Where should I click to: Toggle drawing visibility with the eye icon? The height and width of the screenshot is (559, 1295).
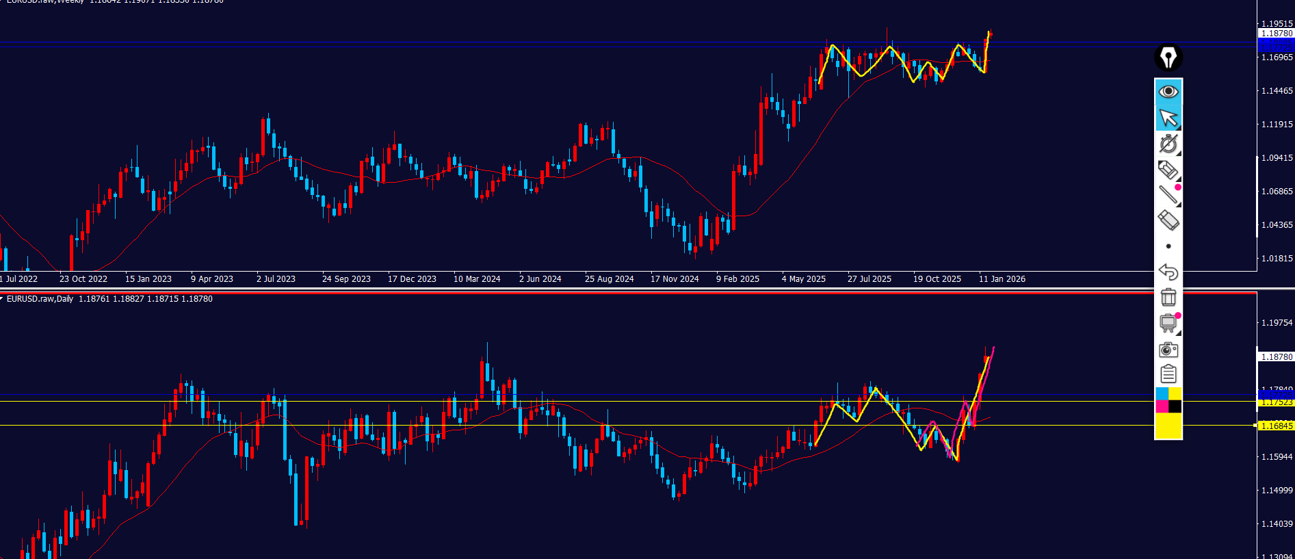(x=1168, y=92)
